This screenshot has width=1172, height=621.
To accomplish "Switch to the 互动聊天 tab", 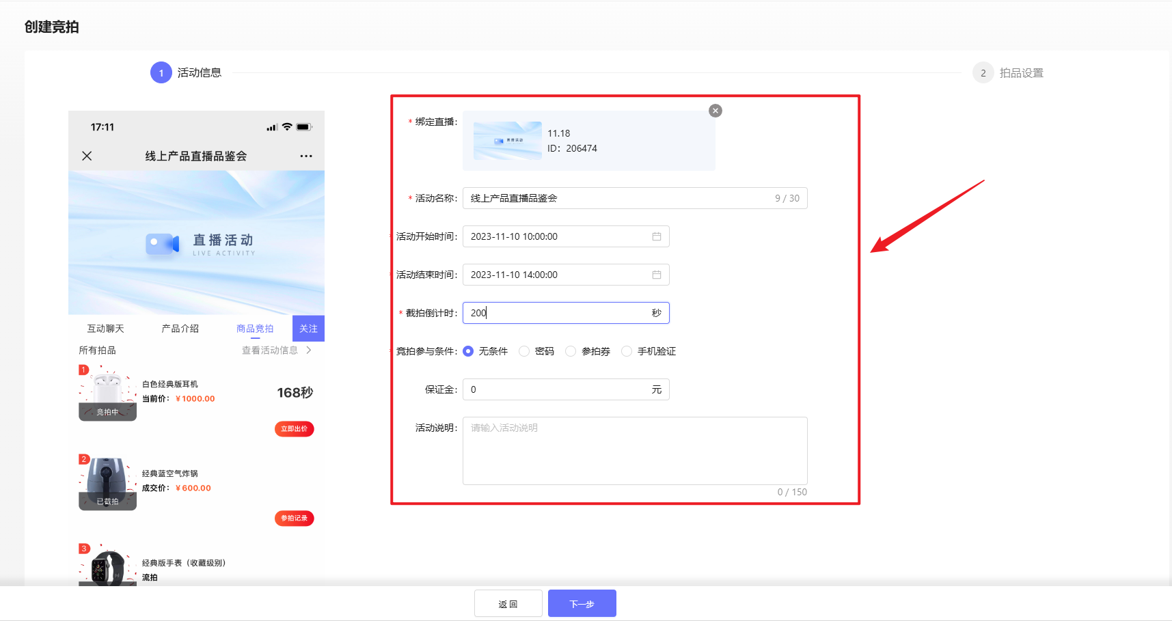I will pos(105,329).
